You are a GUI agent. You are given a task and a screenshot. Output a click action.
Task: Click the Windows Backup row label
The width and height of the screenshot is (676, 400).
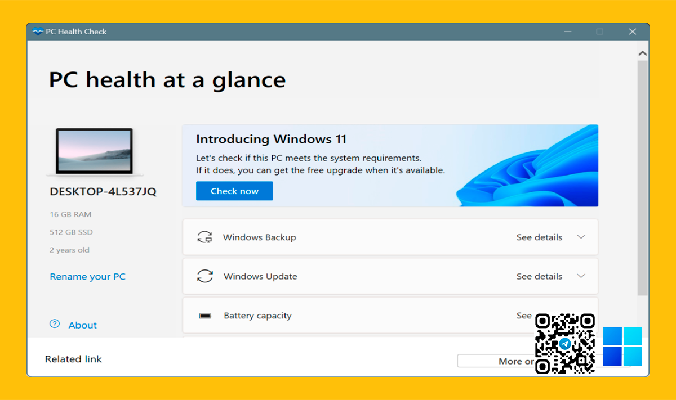pos(260,237)
